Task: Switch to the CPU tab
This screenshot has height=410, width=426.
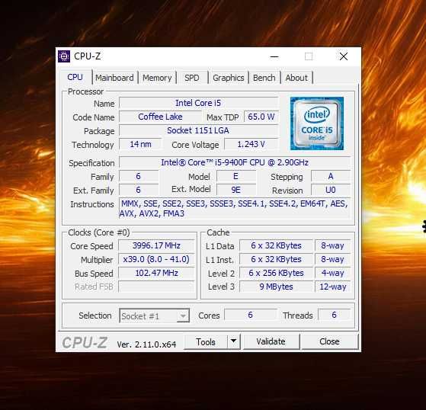Action: point(75,77)
